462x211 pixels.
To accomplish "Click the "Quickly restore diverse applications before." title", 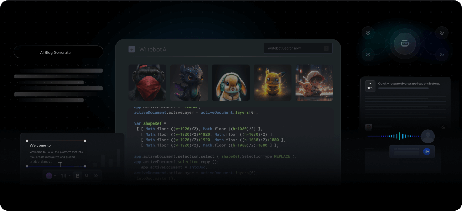I will [409, 84].
